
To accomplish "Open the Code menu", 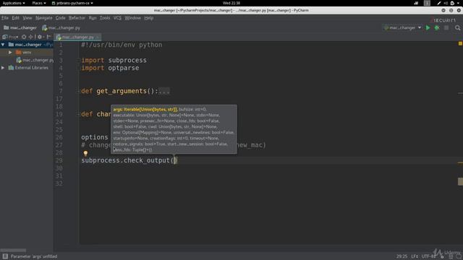I will [x=61, y=18].
